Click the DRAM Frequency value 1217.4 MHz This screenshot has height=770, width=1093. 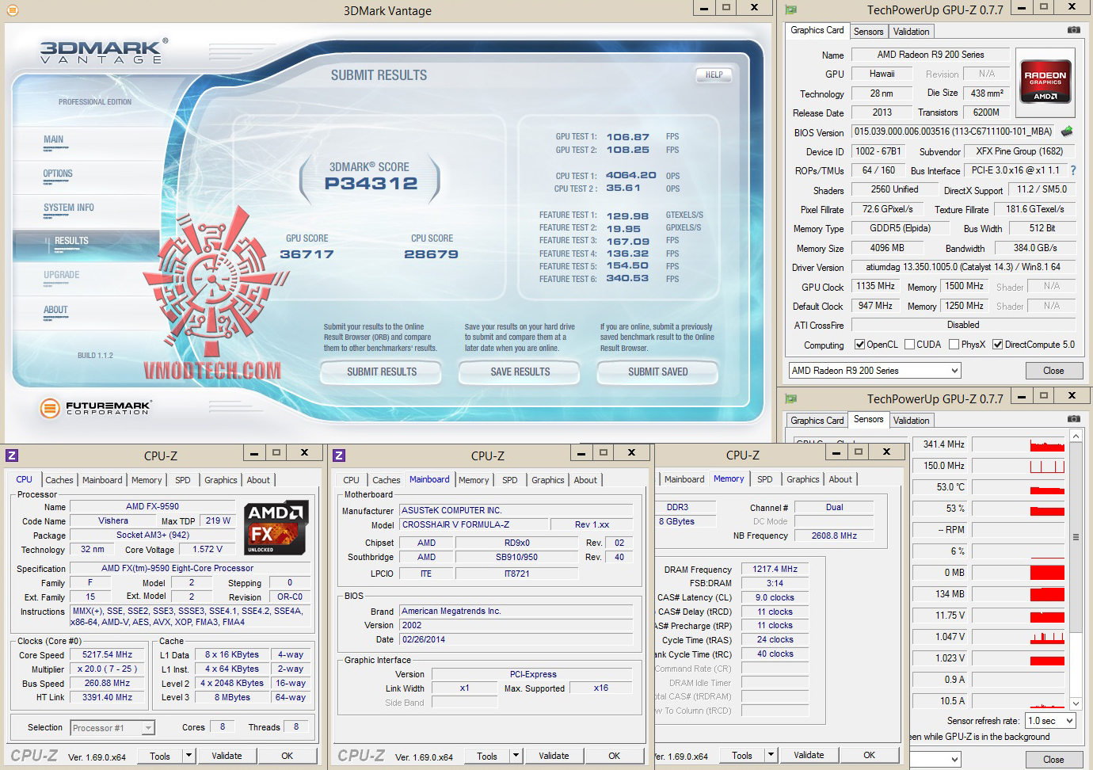point(775,569)
